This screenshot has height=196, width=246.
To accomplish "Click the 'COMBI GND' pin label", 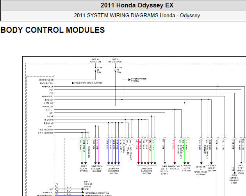I will (x=48, y=192).
